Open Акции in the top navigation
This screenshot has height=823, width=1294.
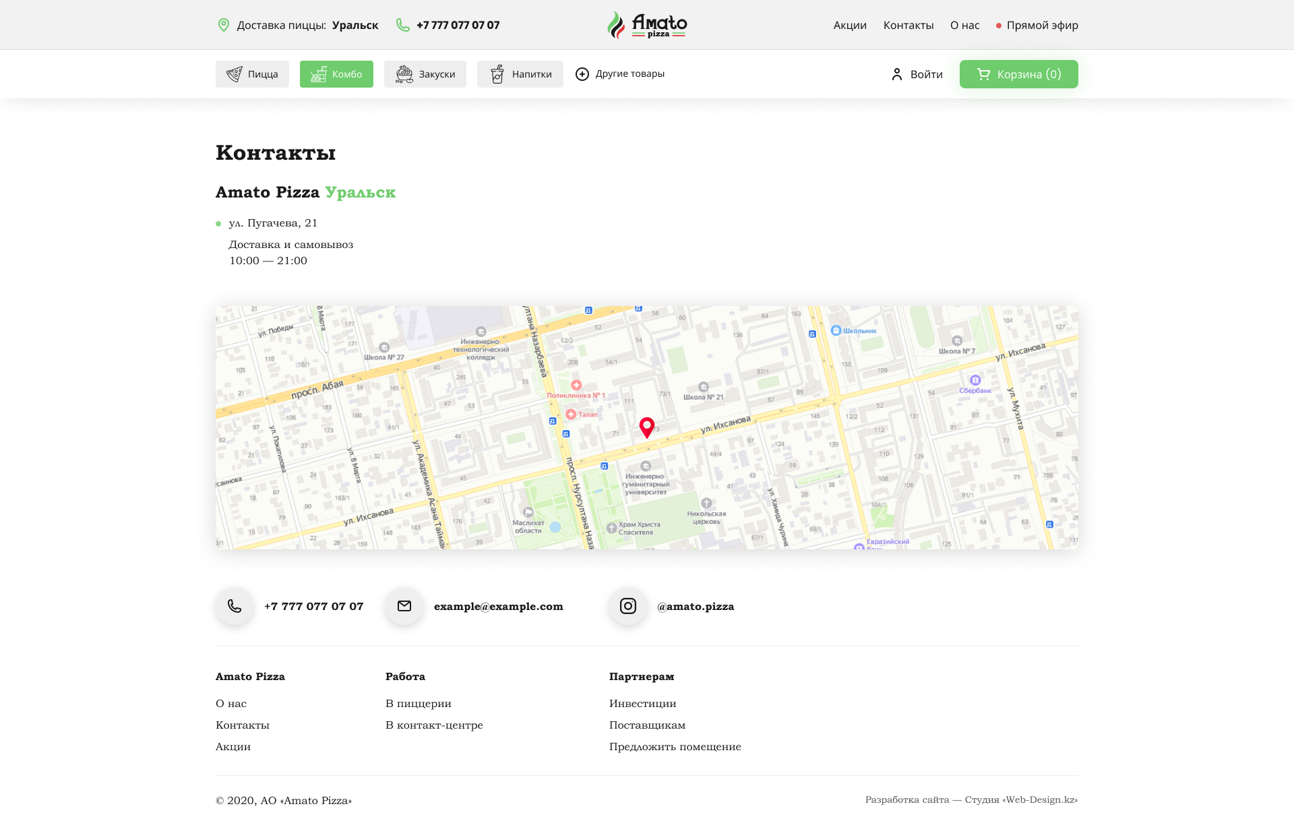click(850, 25)
